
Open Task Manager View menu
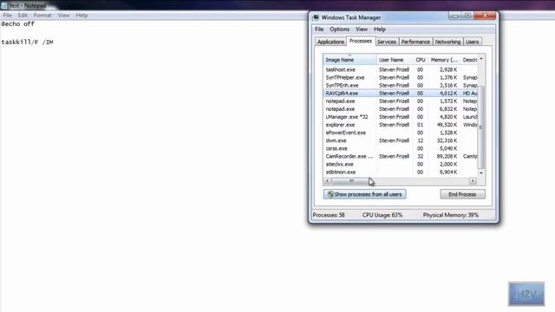[361, 29]
